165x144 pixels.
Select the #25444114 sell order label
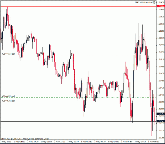pos(8,54)
